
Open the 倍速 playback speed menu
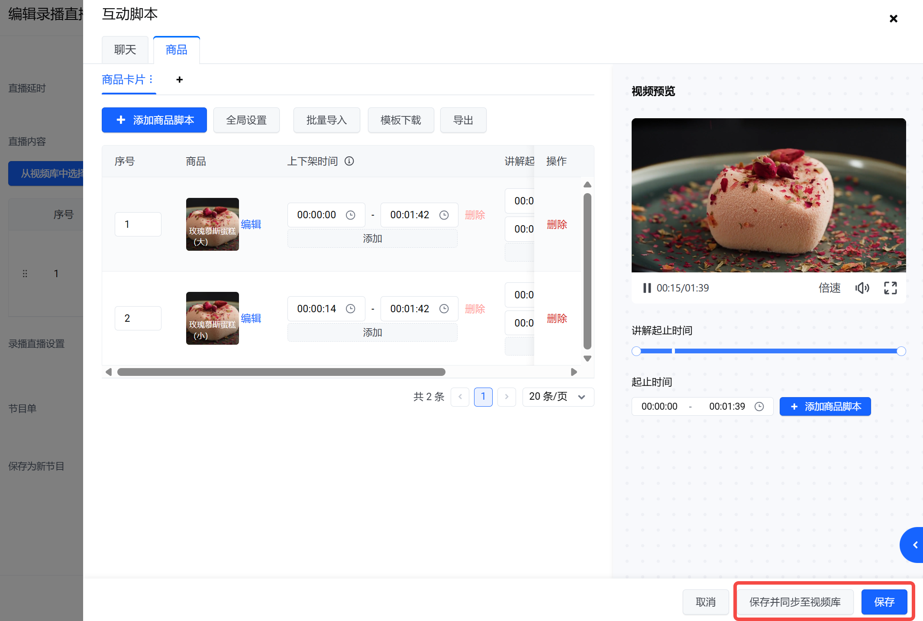(829, 288)
